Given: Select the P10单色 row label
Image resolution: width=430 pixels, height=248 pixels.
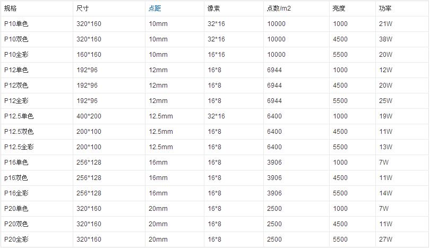Looking at the screenshot, I should (x=16, y=24).
